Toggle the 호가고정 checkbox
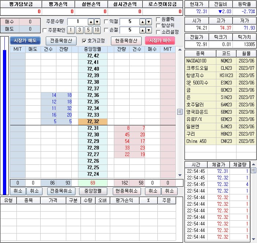This screenshot has width=257, height=243. click(x=84, y=41)
